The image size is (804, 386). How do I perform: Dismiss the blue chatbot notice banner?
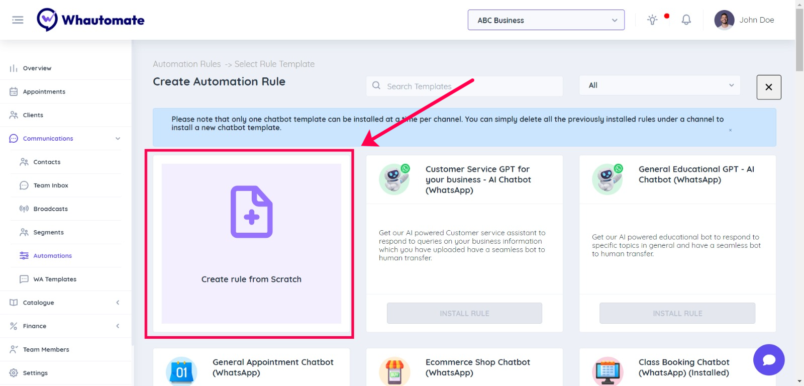pos(730,130)
